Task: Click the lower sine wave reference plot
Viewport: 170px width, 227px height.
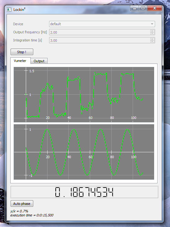Action: click(84, 152)
